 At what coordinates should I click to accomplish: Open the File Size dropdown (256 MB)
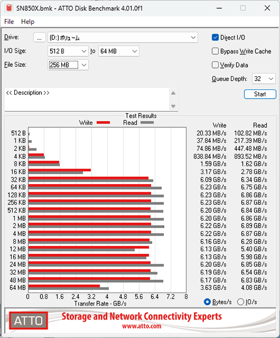click(68, 65)
